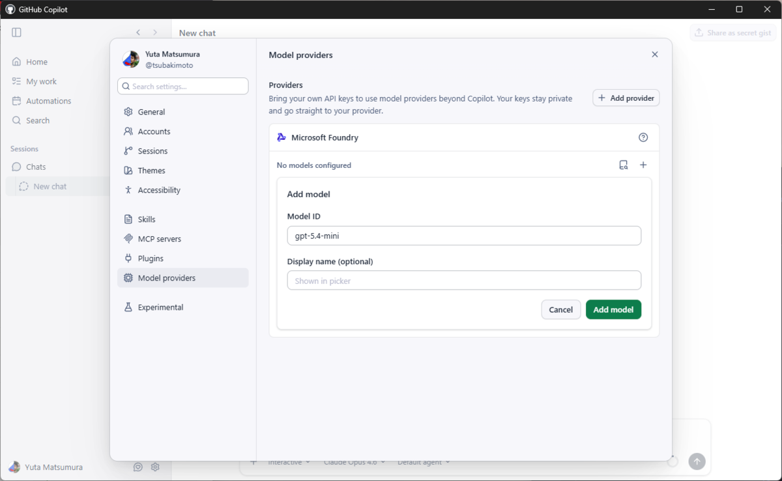Open Sessions settings
The width and height of the screenshot is (782, 481).
183,151
